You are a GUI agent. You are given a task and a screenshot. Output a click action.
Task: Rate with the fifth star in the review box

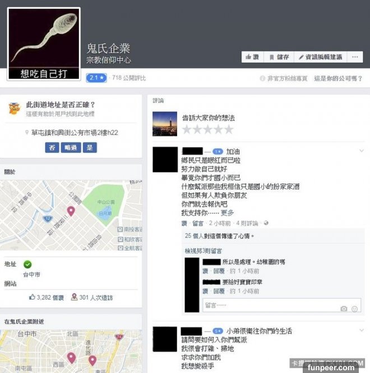[229, 129]
